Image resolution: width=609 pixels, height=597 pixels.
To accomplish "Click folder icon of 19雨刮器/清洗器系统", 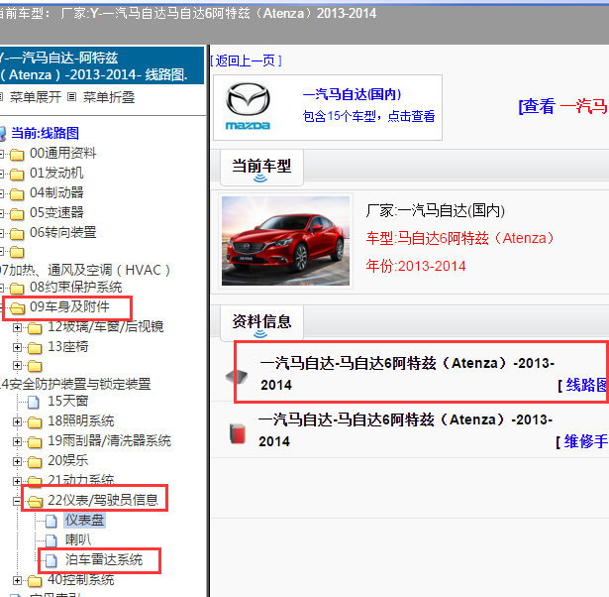I will click(35, 442).
